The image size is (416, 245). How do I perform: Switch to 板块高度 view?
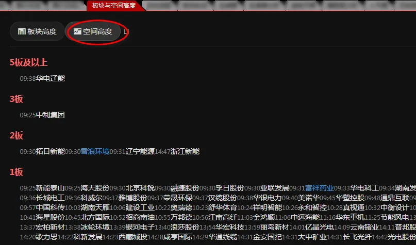point(37,31)
